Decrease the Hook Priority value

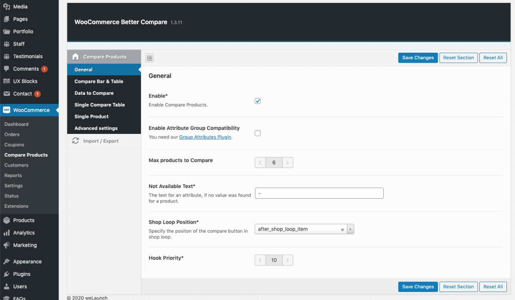tap(260, 260)
